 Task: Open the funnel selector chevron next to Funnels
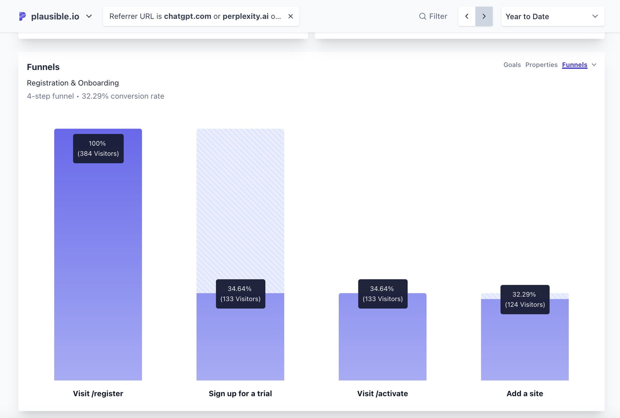point(594,65)
